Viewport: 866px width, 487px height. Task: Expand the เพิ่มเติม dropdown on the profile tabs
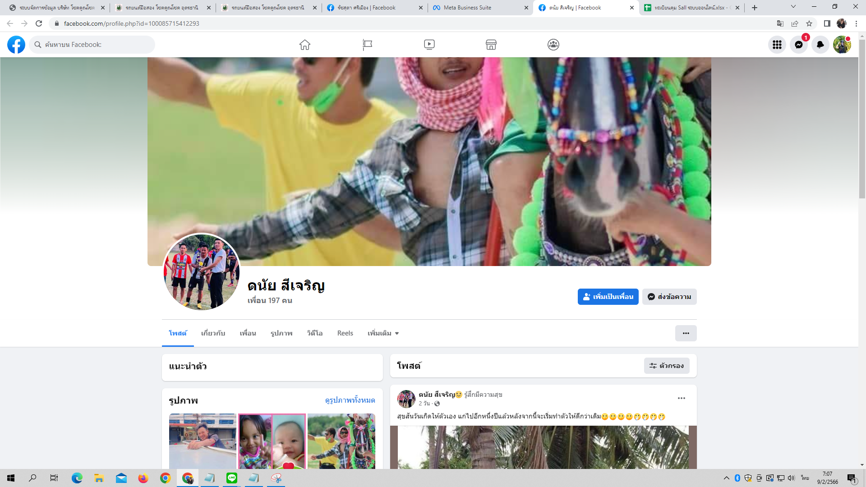[383, 333]
